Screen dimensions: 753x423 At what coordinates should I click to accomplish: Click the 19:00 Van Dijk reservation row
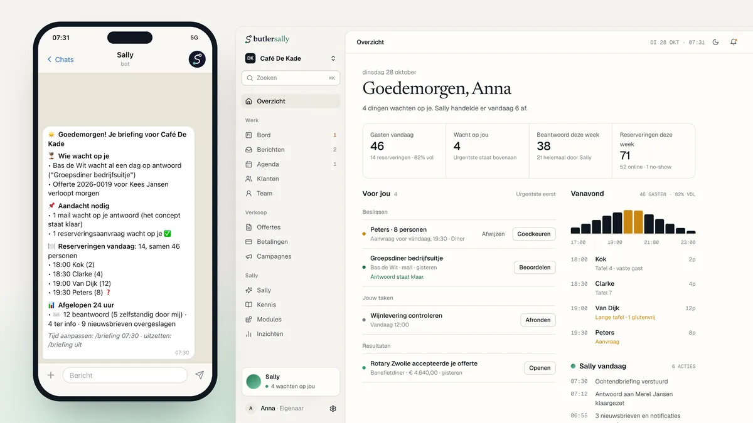[x=633, y=312]
